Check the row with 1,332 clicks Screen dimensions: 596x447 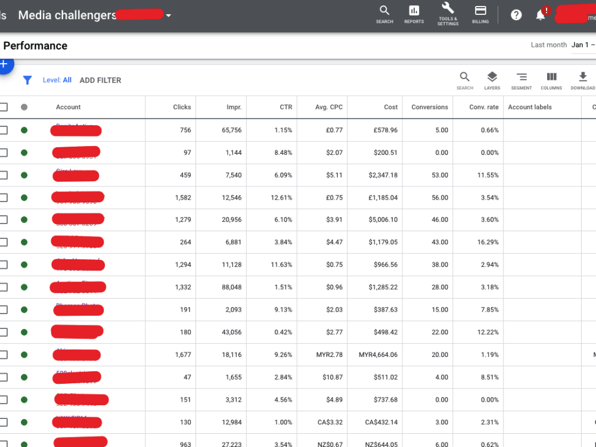[4, 287]
